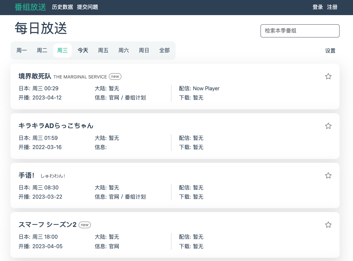
Task: Click the 周三 01:59 airtime
Action: (x=45, y=138)
